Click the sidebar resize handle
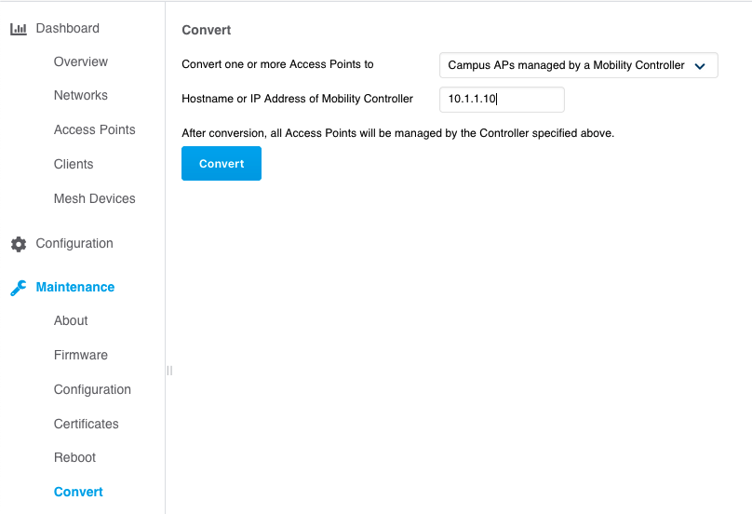Viewport: 752px width, 514px height. click(169, 371)
